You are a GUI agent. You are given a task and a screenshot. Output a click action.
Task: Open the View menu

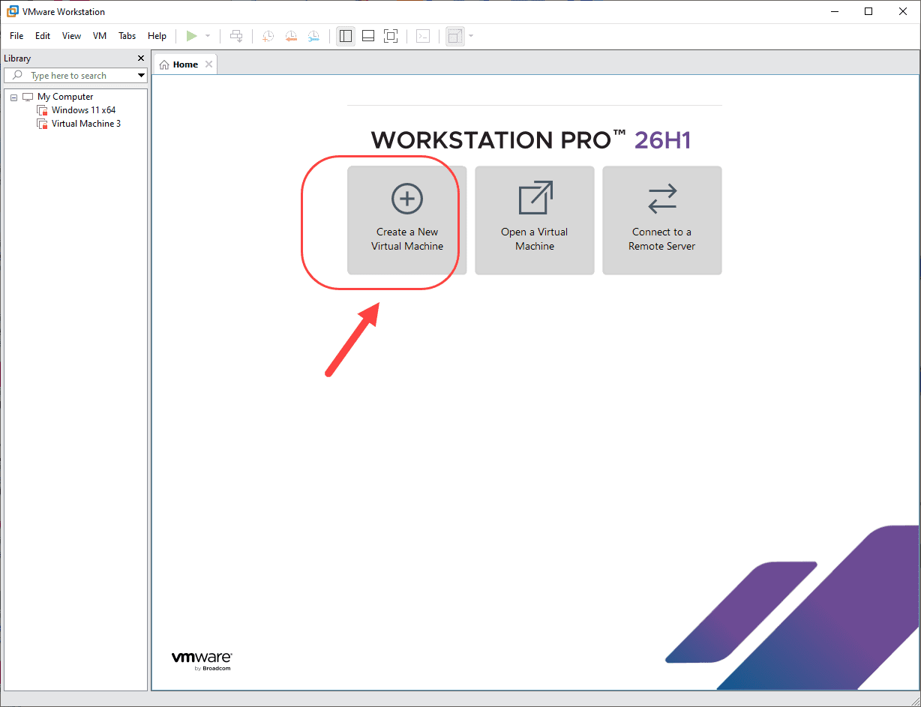tap(71, 36)
